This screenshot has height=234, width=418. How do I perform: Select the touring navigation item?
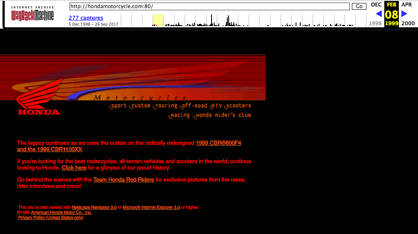tap(166, 106)
